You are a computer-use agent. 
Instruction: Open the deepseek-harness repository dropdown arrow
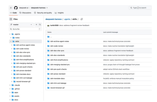[47, 8]
